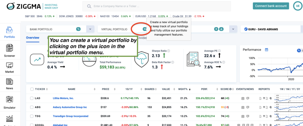Open the Lithia Motors, Inc. link
Screen dimensions: 303x126
tap(63, 98)
